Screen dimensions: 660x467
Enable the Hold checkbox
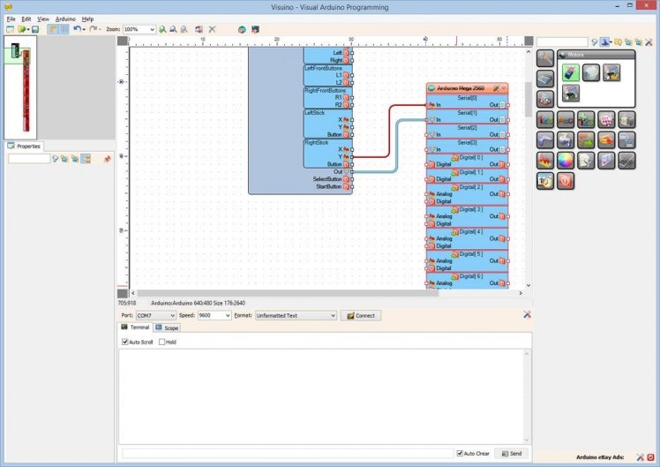(x=162, y=342)
